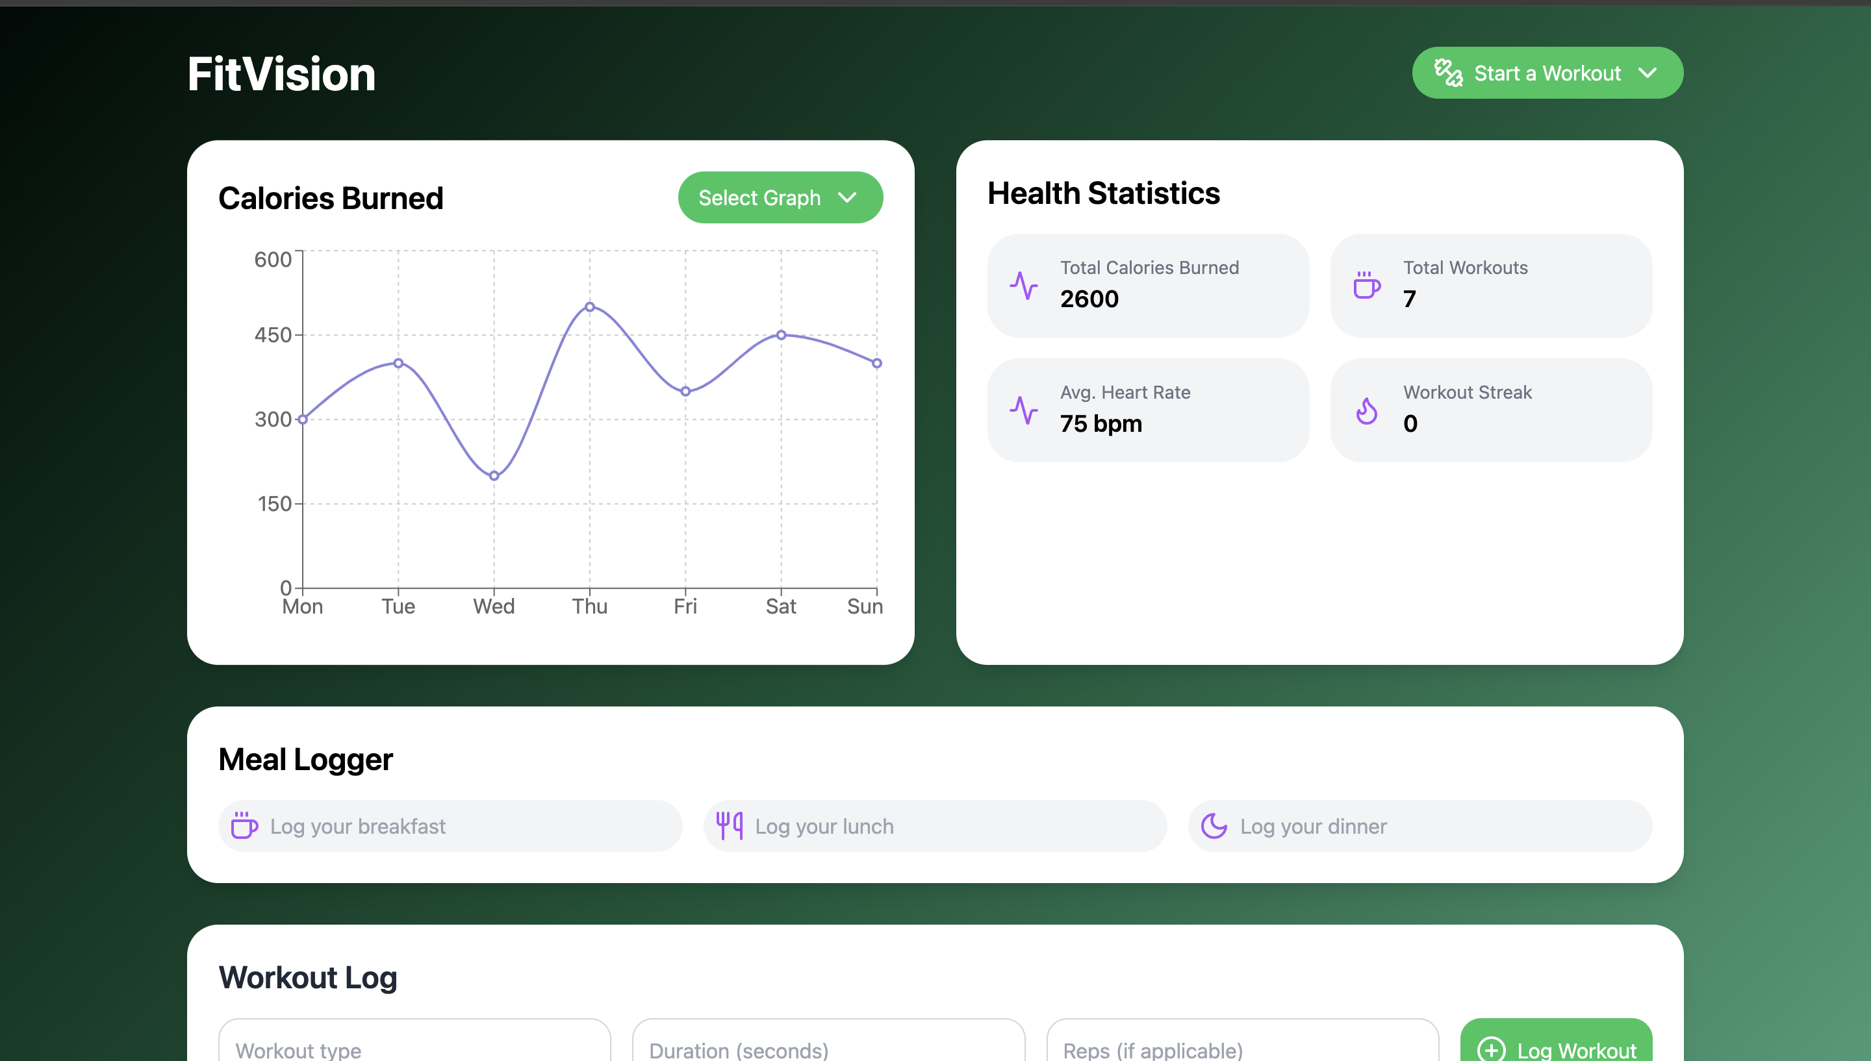Click the plus circle icon on Log Workout
The image size is (1871, 1061).
point(1491,1049)
